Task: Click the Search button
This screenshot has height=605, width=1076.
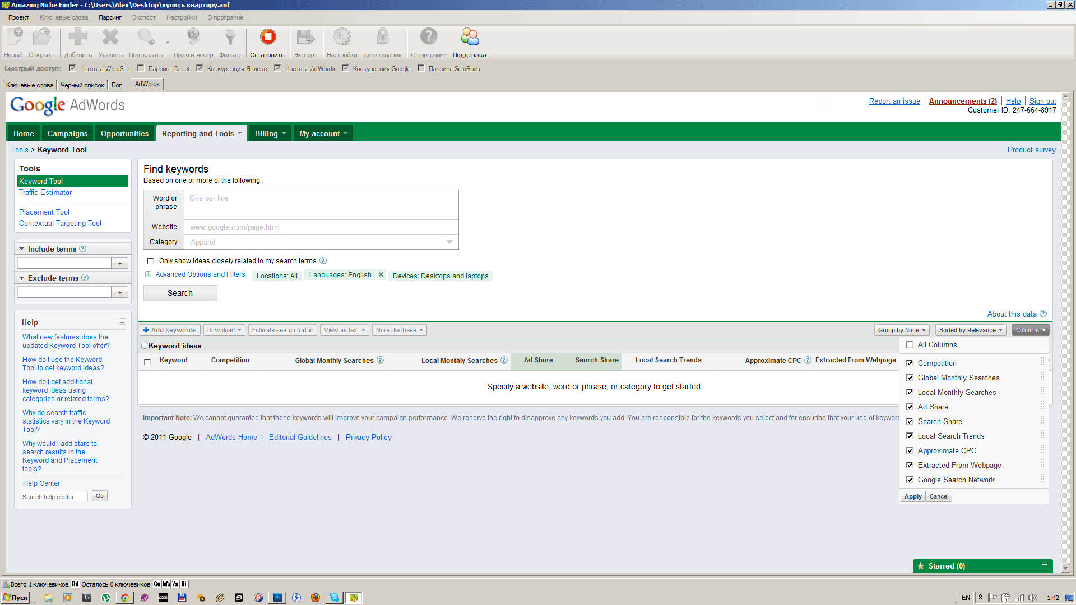Action: [180, 294]
